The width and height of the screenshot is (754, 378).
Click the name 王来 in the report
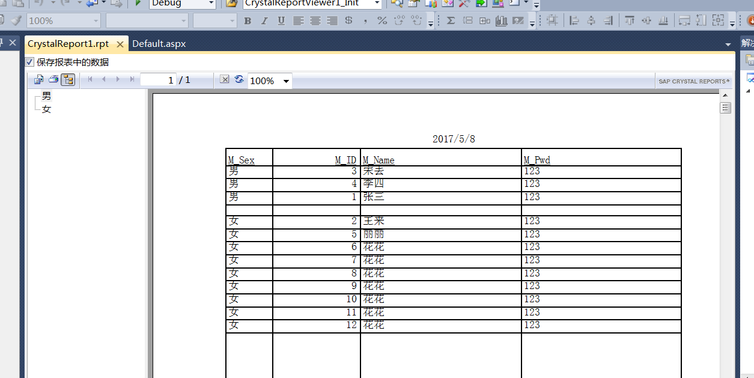pos(374,221)
